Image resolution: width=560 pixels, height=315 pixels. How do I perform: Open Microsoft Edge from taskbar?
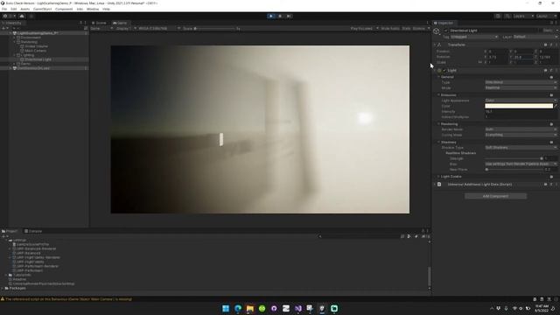pyautogui.click(x=238, y=309)
